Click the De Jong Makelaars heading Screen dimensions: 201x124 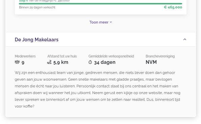click(36, 40)
